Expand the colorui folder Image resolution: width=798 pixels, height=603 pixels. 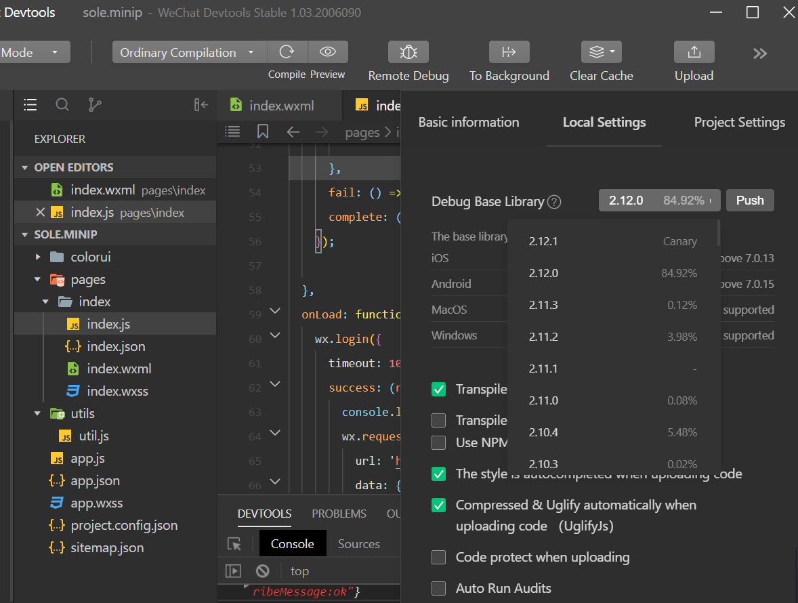(38, 257)
